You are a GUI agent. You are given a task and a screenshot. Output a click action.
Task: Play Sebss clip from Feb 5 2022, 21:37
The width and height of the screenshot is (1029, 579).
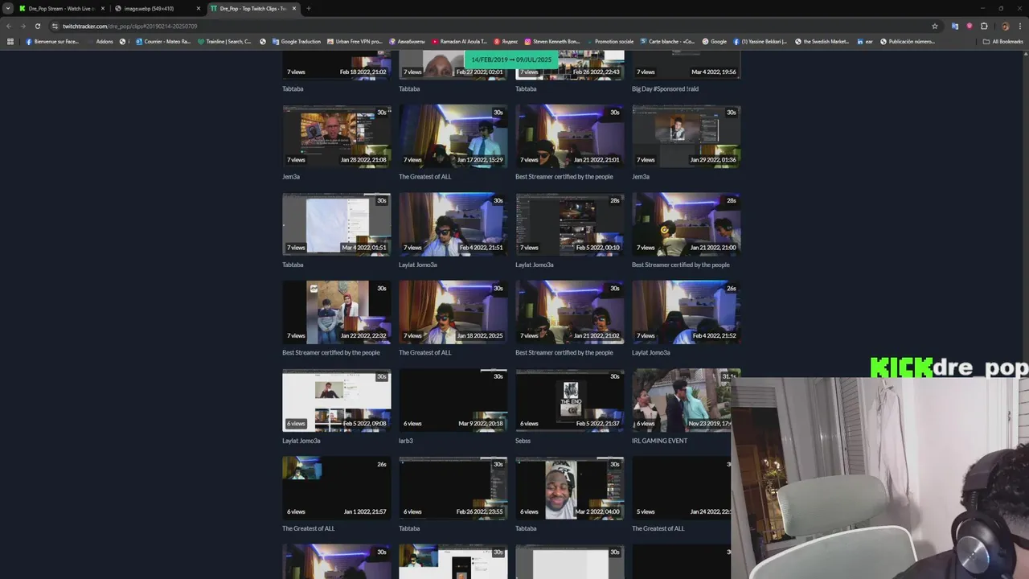coord(570,400)
